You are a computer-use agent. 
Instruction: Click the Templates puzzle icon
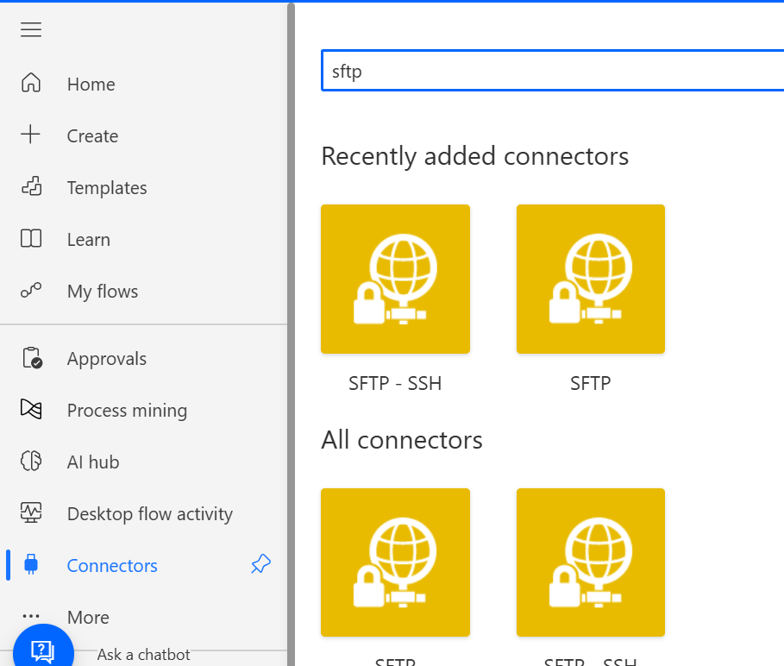[x=32, y=186]
